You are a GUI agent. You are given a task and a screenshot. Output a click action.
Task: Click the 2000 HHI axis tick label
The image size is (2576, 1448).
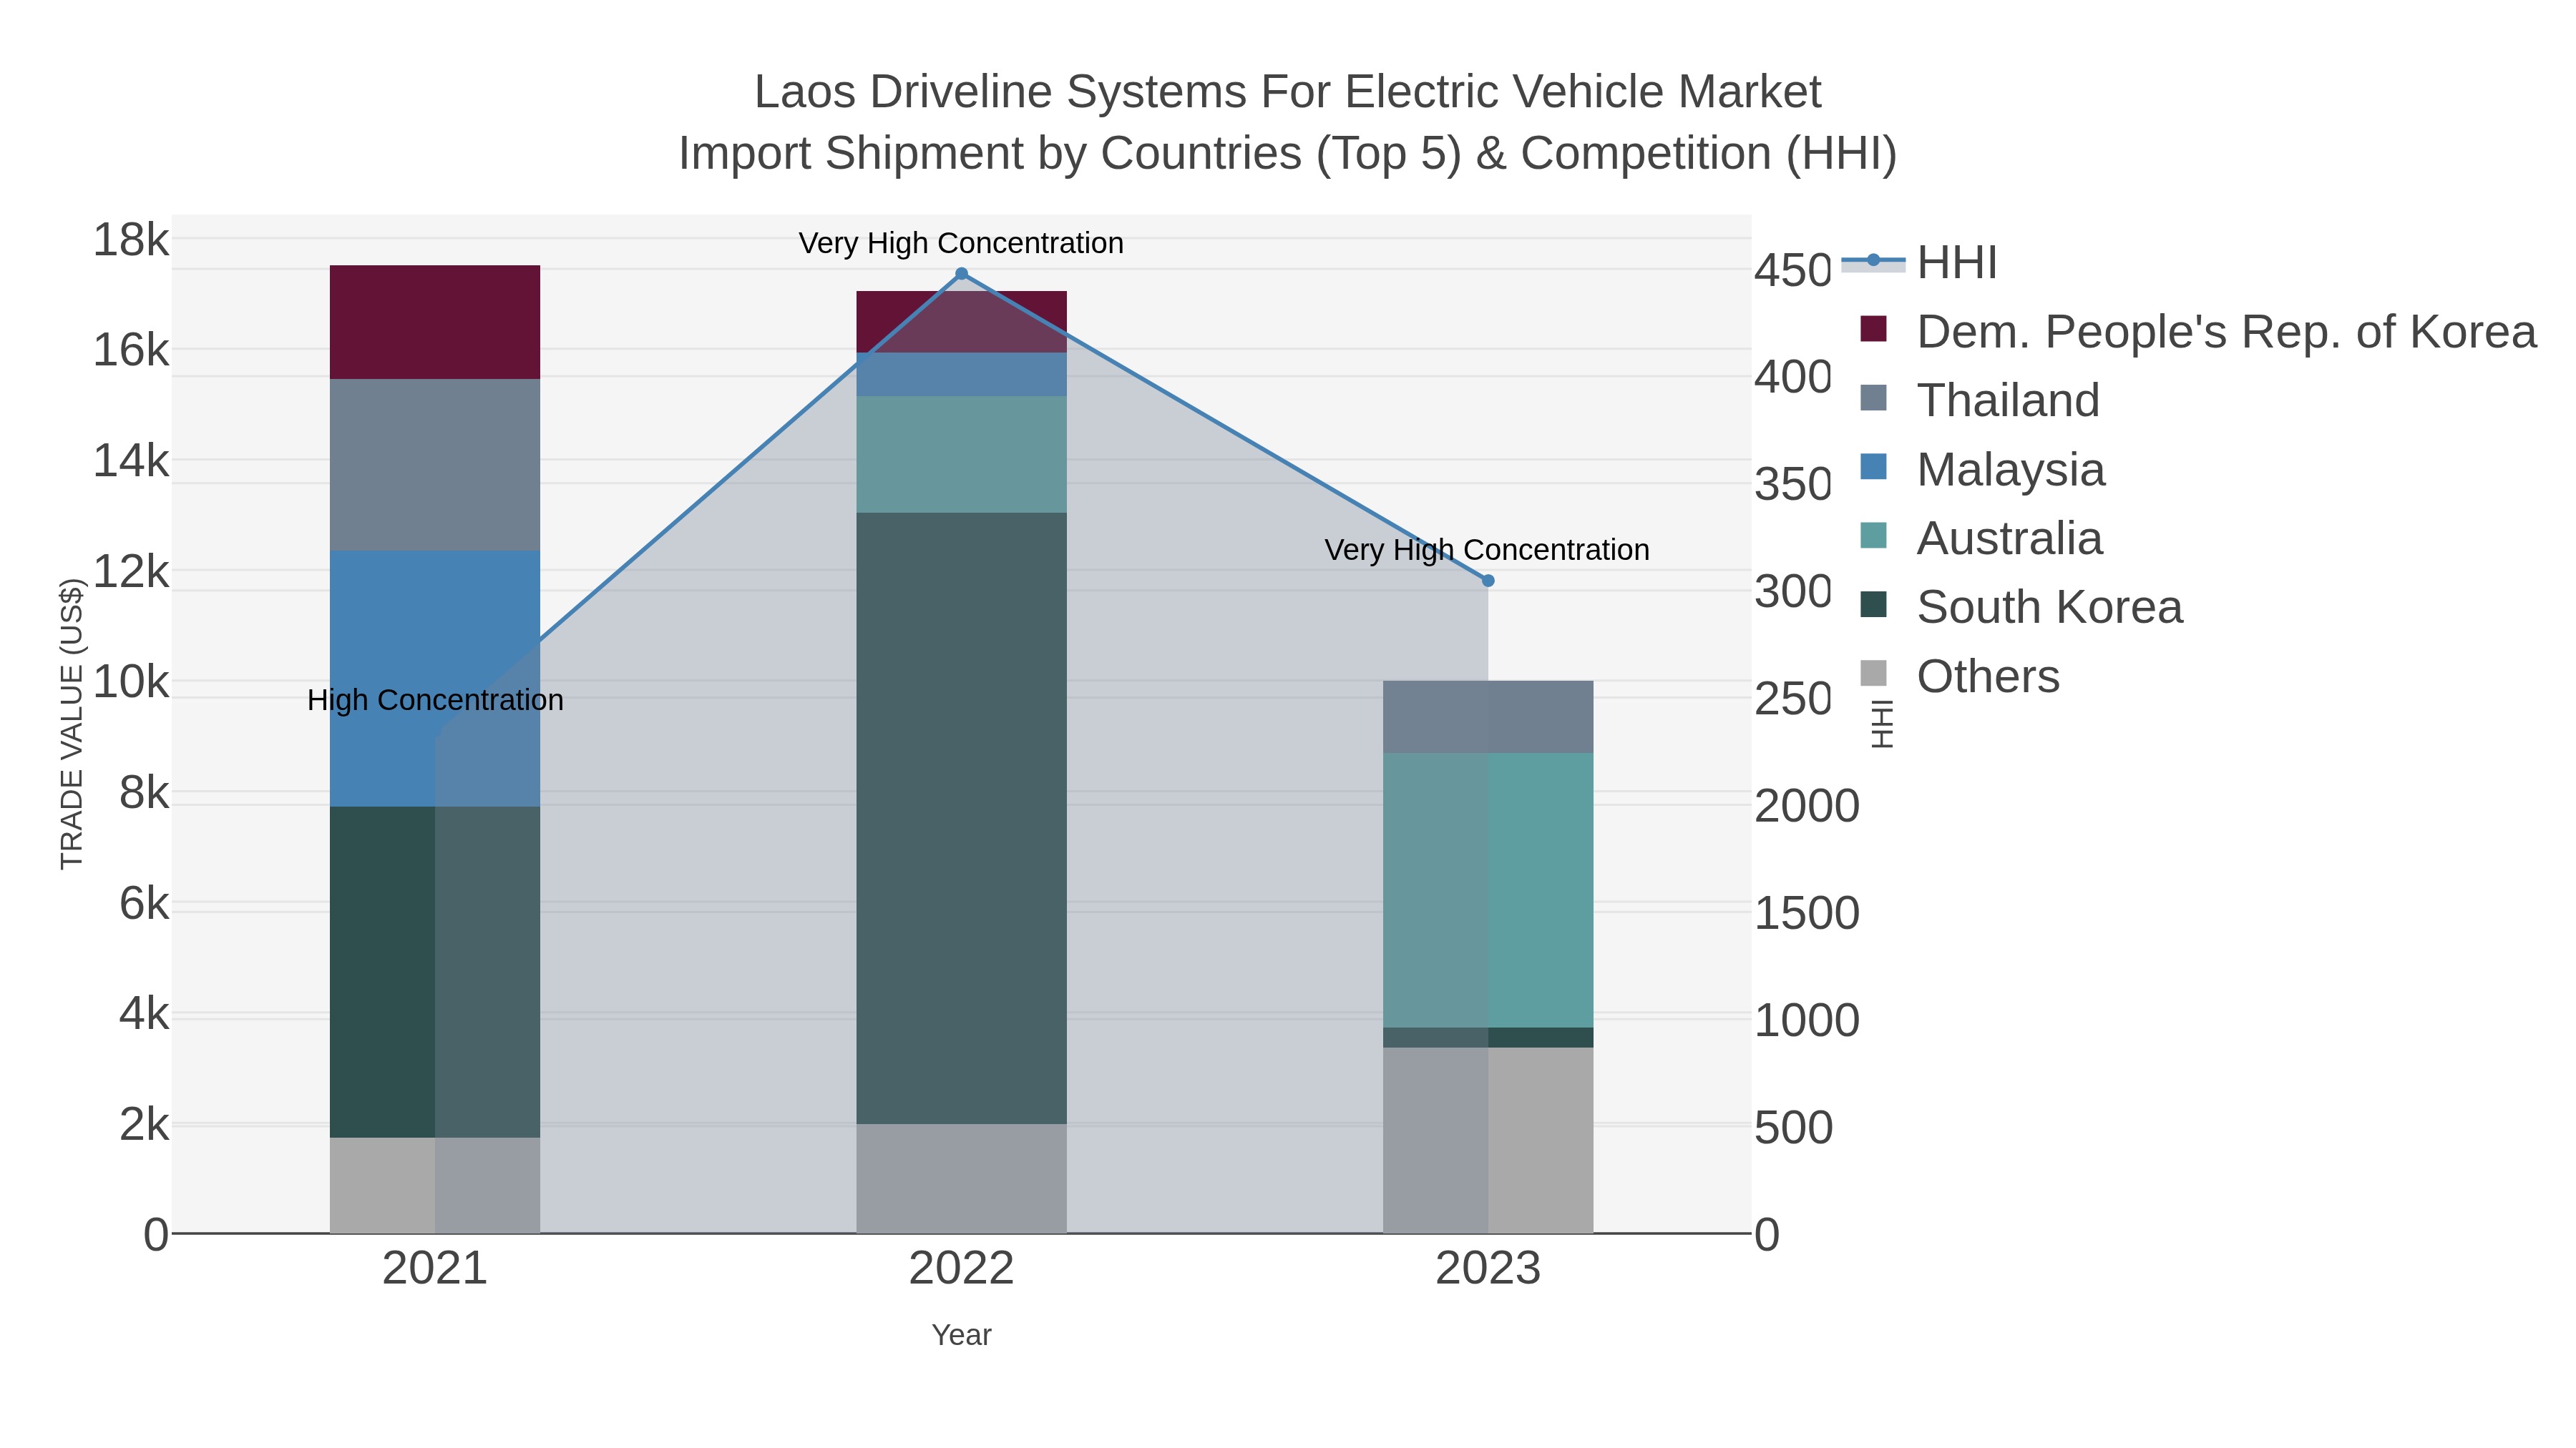coord(1807,805)
